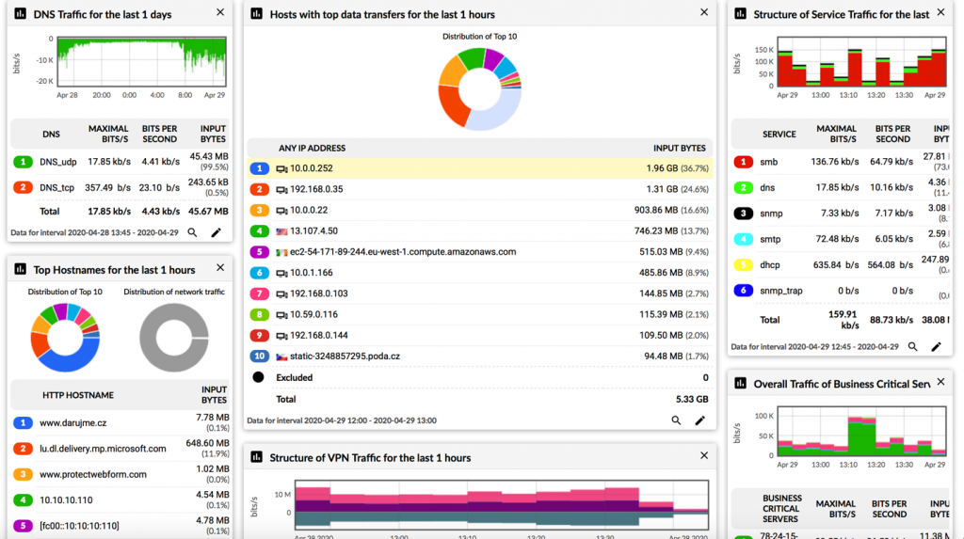Click the flag icon beside amazonaws host
Screen dimensions: 964x539
[281, 253]
